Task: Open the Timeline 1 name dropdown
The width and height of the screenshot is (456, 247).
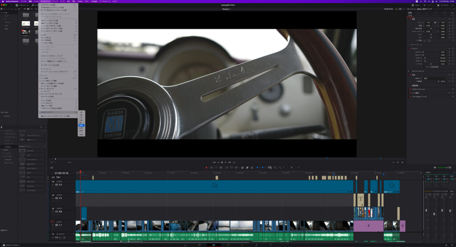Action: tap(226, 9)
